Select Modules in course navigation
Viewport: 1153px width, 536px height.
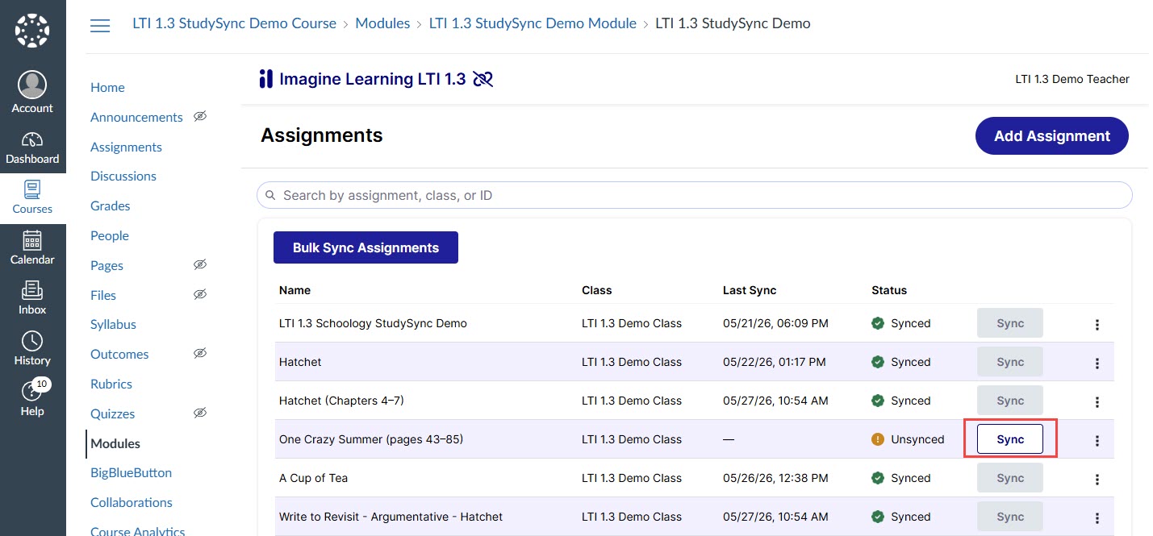pyautogui.click(x=115, y=443)
